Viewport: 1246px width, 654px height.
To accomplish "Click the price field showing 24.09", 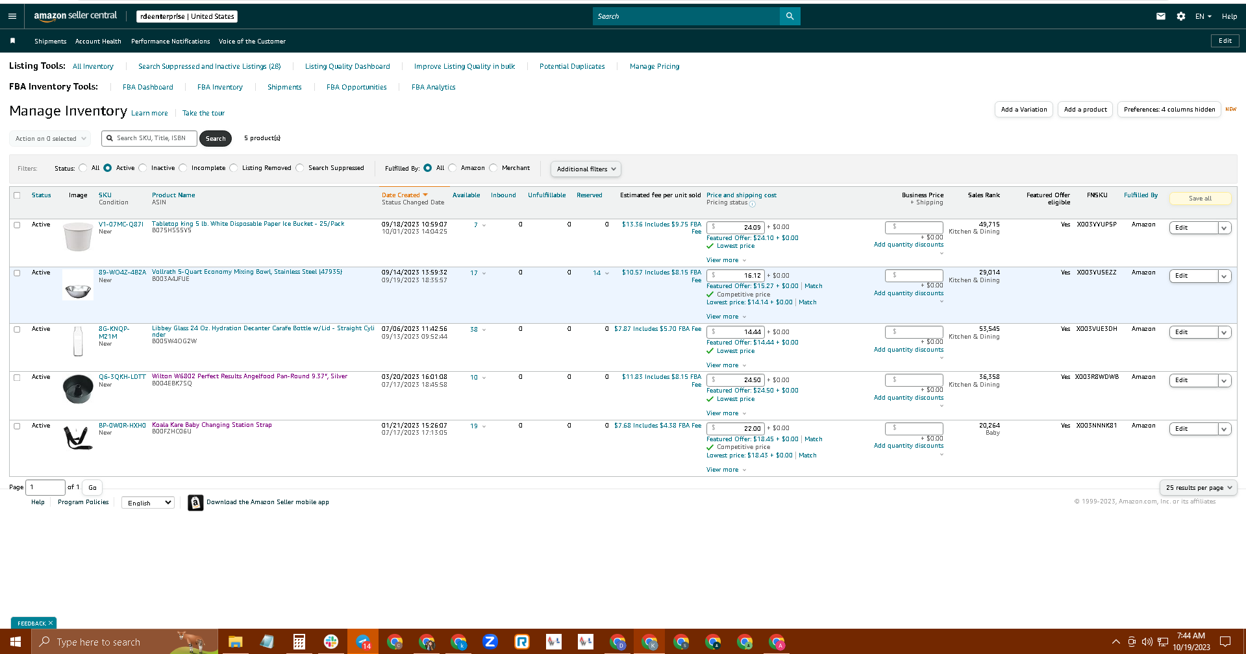I will 736,227.
